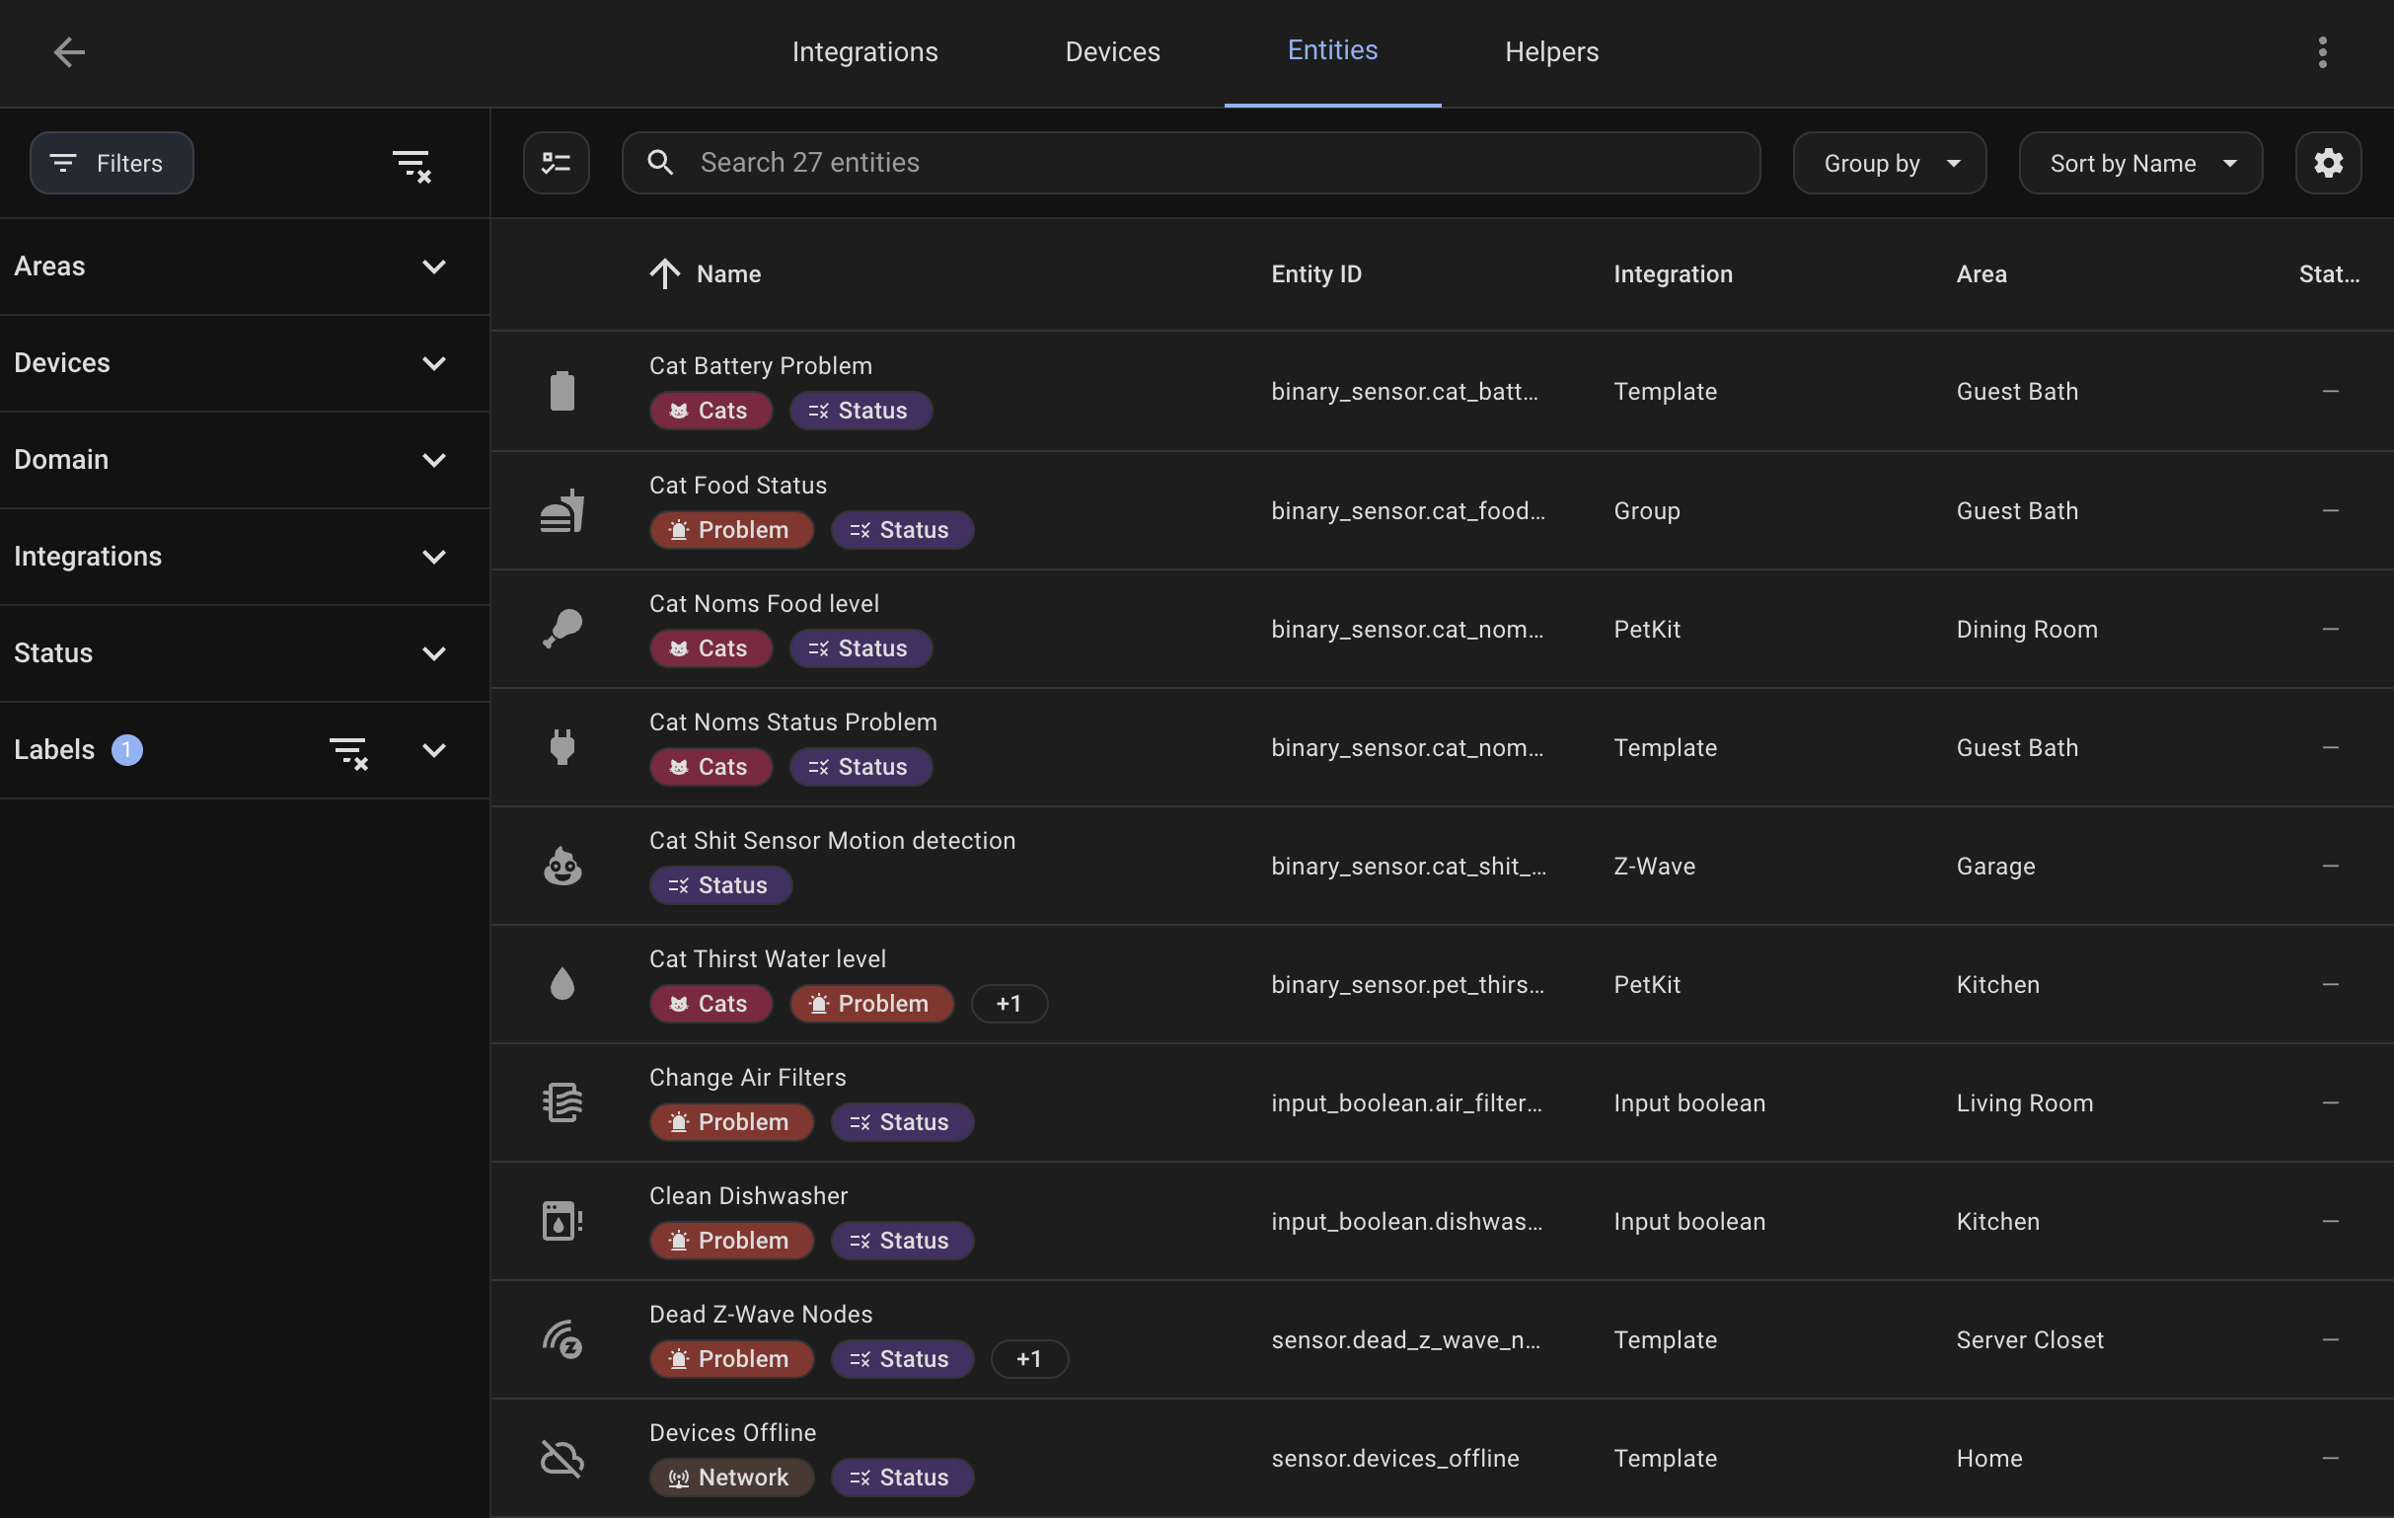Image resolution: width=2394 pixels, height=1518 pixels.
Task: Open the Sort by Name dropdown
Action: pos(2139,162)
